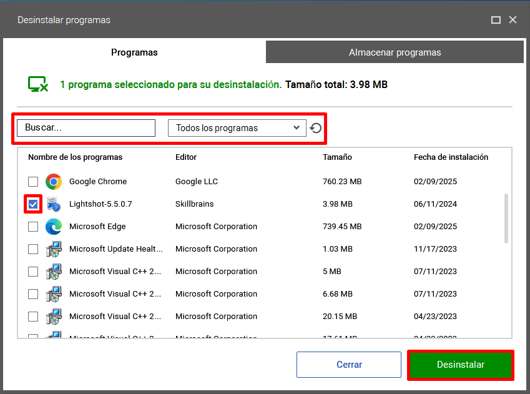The width and height of the screenshot is (530, 394).
Task: Click the 5 MB size value
Action: 332,272
